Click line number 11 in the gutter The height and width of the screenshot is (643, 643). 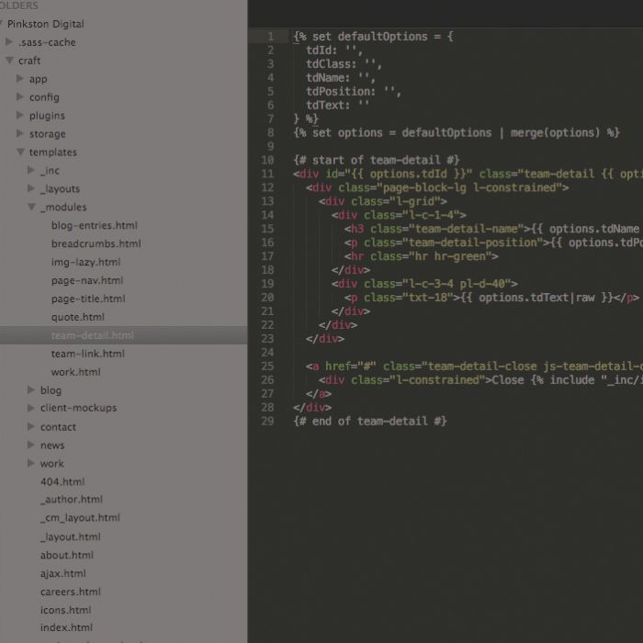coord(267,174)
